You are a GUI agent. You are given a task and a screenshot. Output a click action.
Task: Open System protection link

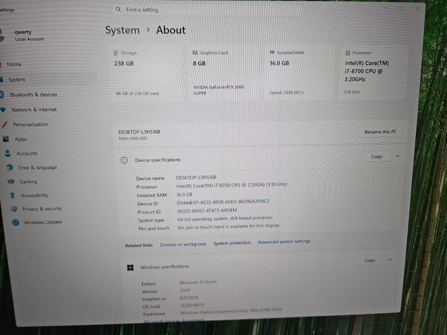click(232, 243)
